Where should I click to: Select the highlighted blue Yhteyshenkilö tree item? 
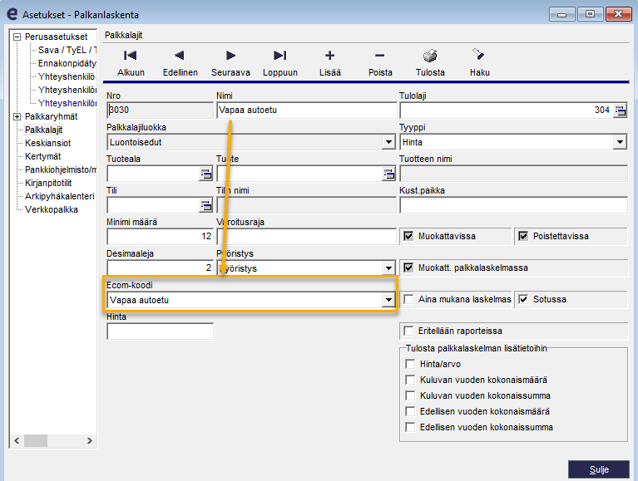[67, 103]
